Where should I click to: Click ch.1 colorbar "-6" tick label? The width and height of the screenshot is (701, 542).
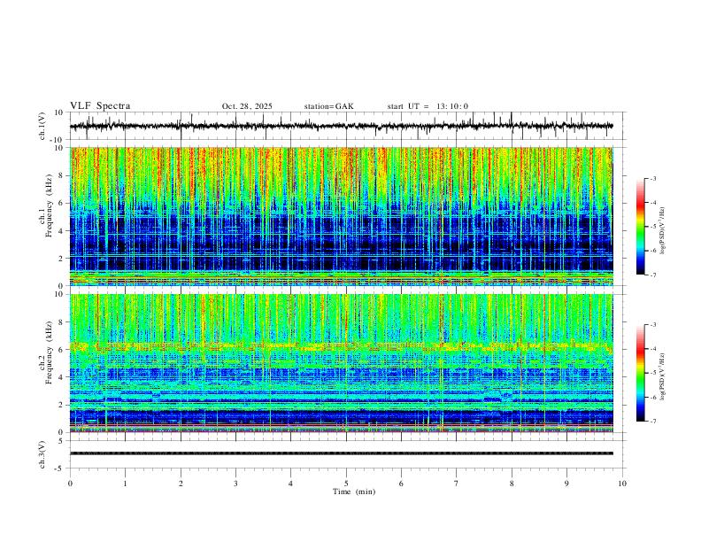(x=653, y=251)
